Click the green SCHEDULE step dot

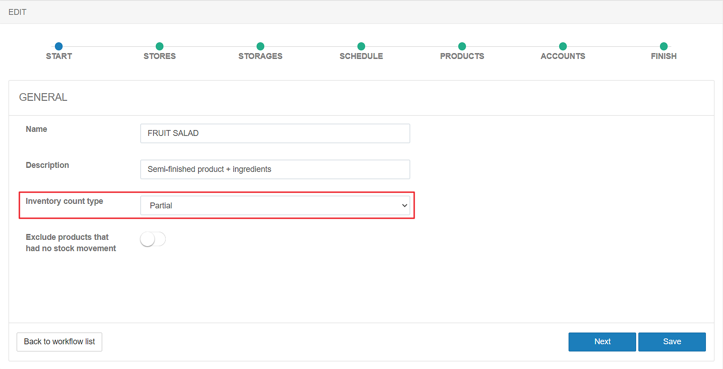pos(361,46)
